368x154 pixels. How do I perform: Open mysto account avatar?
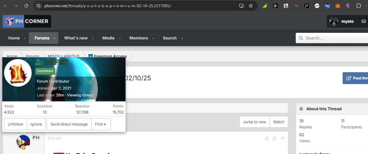pyautogui.click(x=334, y=21)
